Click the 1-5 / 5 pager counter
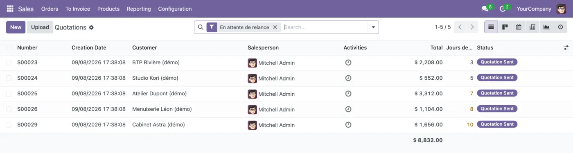This screenshot has width=573, height=153. click(443, 27)
